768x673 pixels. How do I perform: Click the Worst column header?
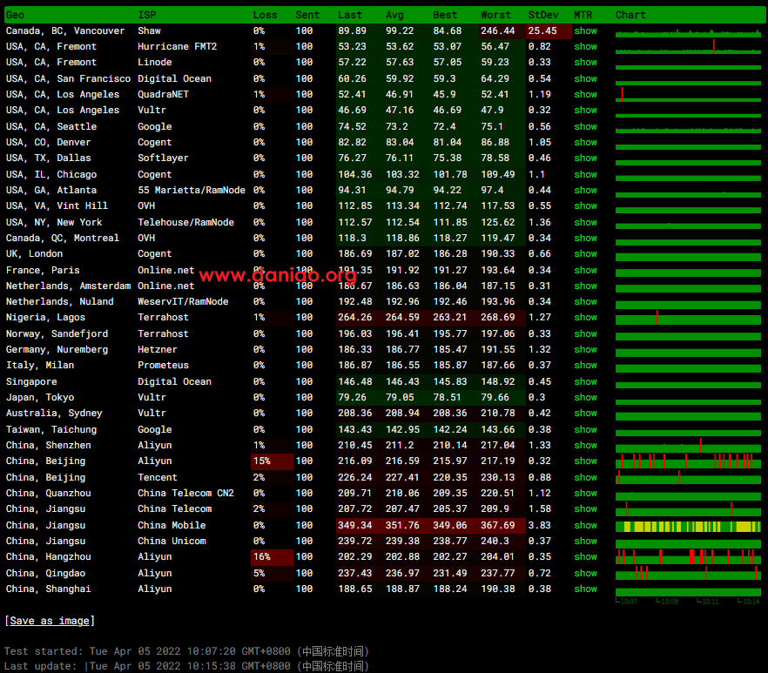coord(495,15)
